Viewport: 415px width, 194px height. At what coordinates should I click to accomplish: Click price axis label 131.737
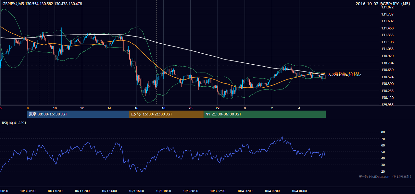pos(387,14)
